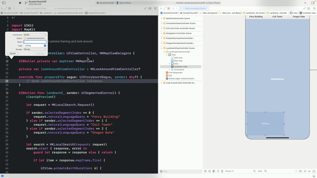The image size is (317, 178).
Task: Expand Look Around View Controller Scene
Action: [161, 83]
